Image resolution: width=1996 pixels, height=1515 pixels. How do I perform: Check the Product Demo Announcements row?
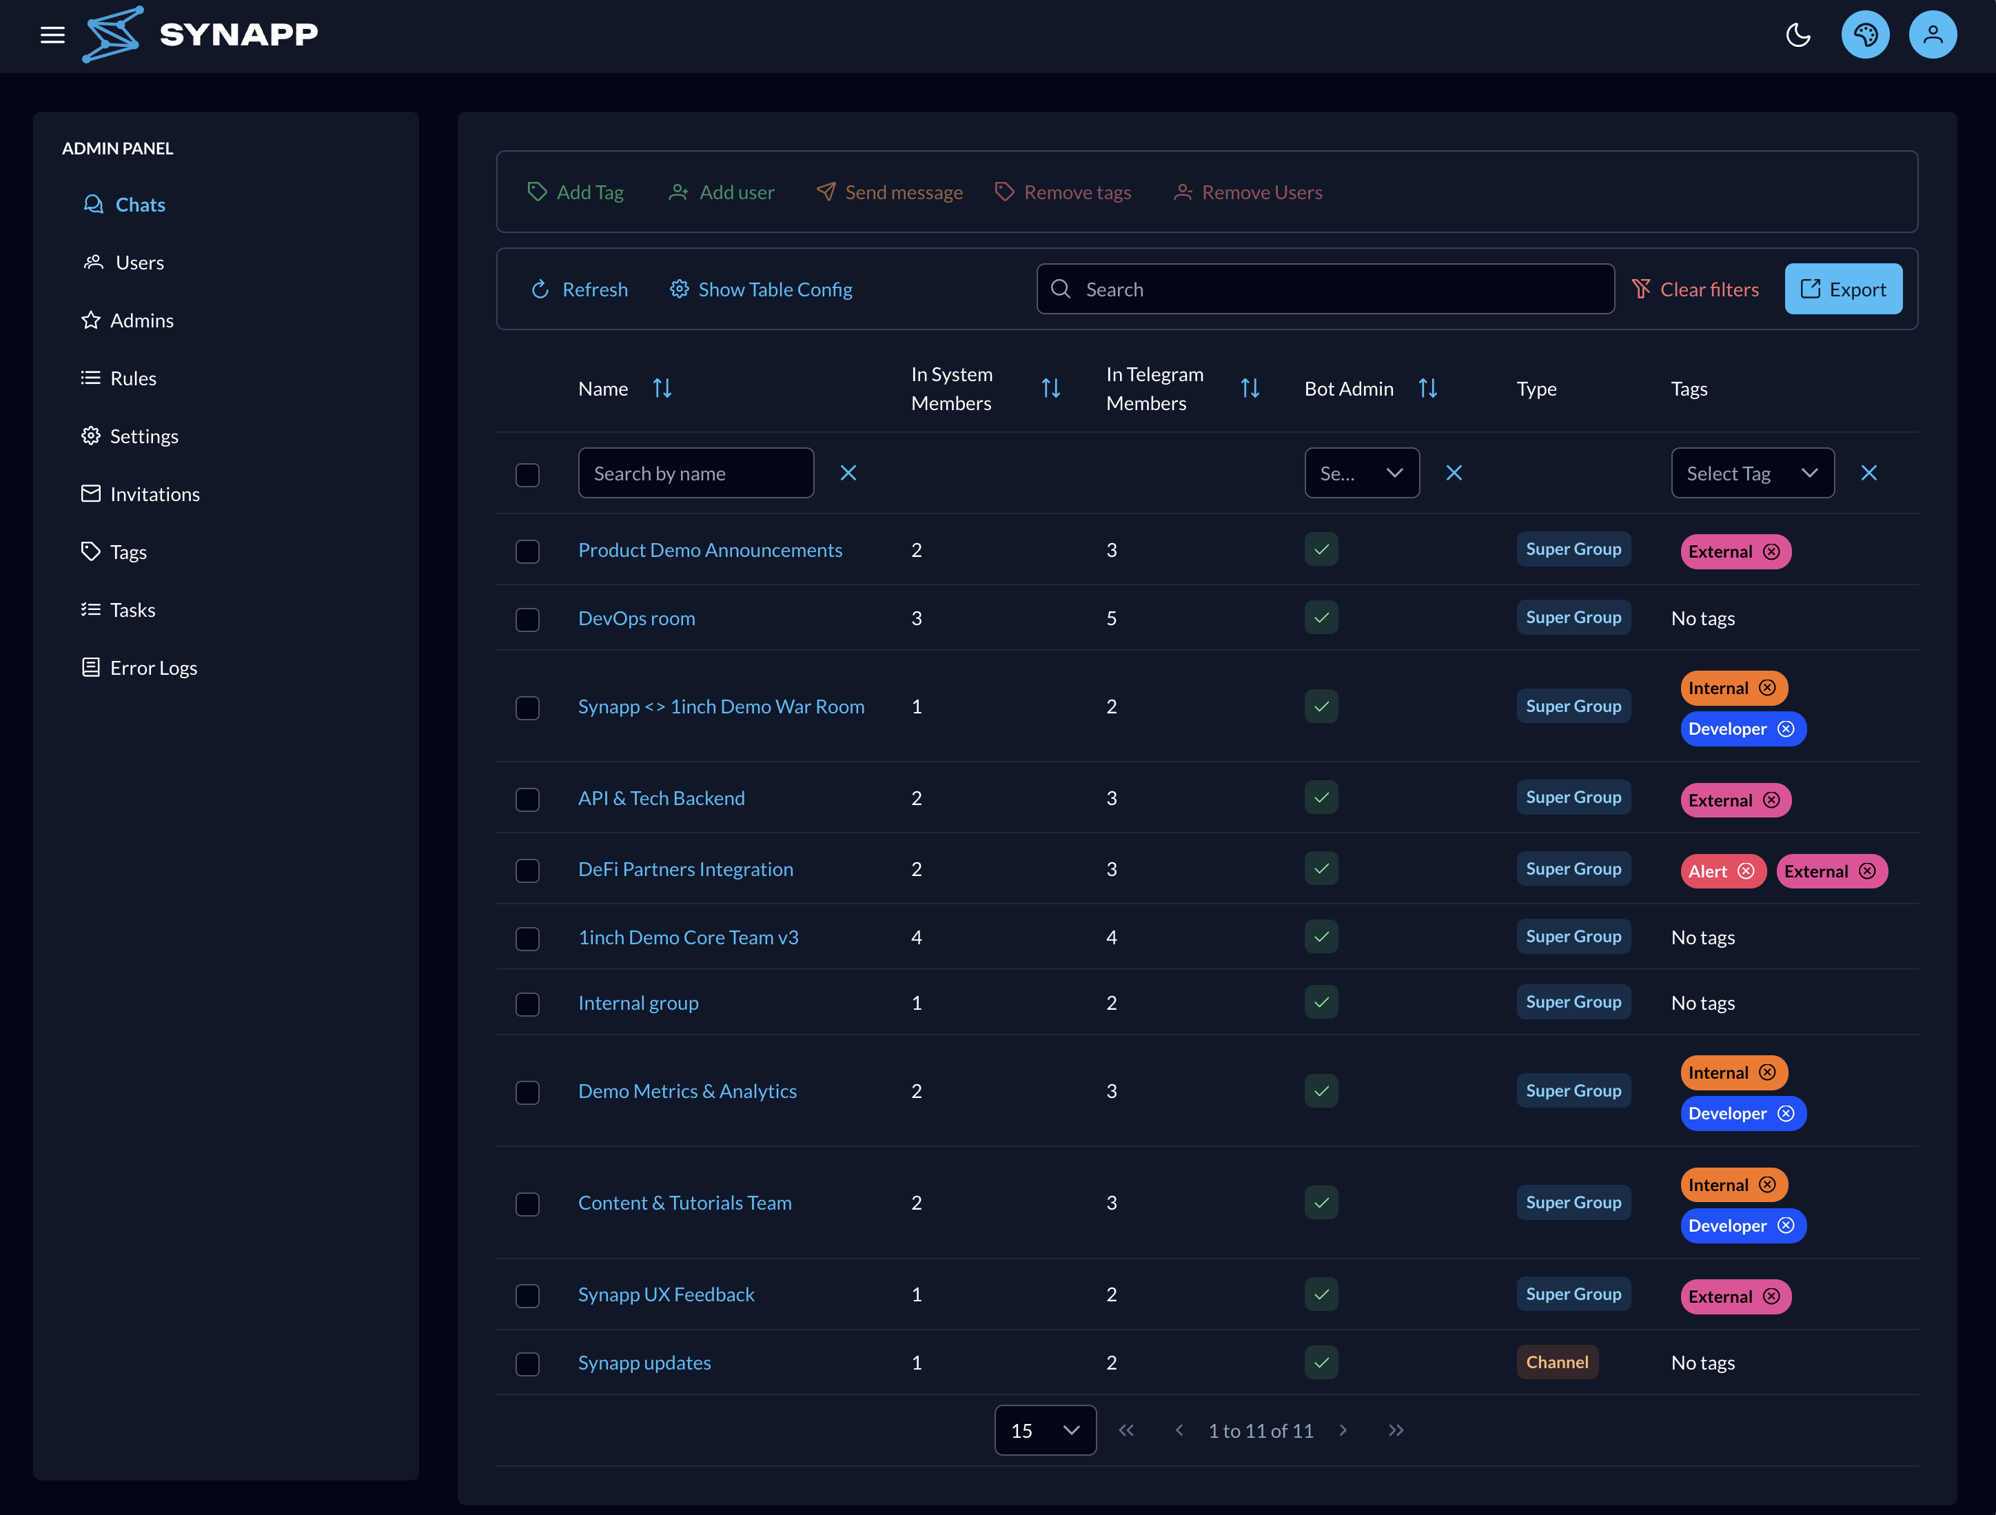click(x=527, y=551)
